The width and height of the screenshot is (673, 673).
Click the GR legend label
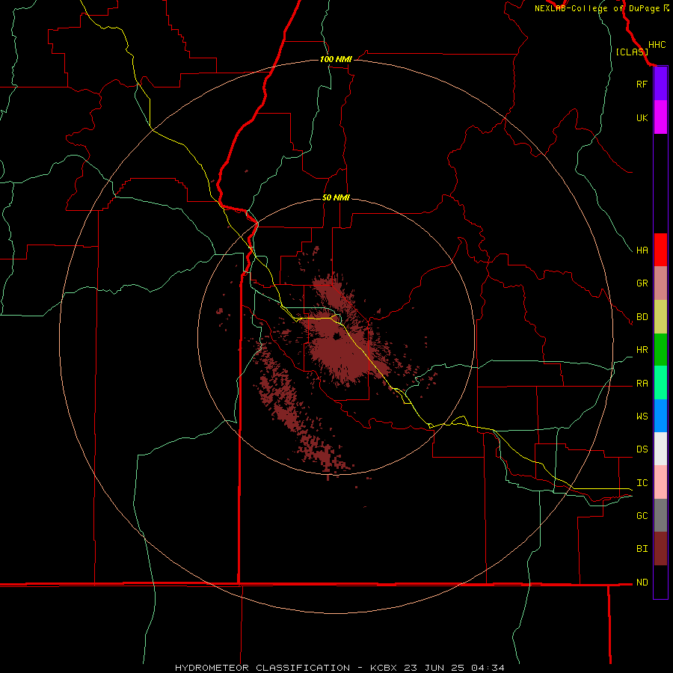(x=642, y=283)
